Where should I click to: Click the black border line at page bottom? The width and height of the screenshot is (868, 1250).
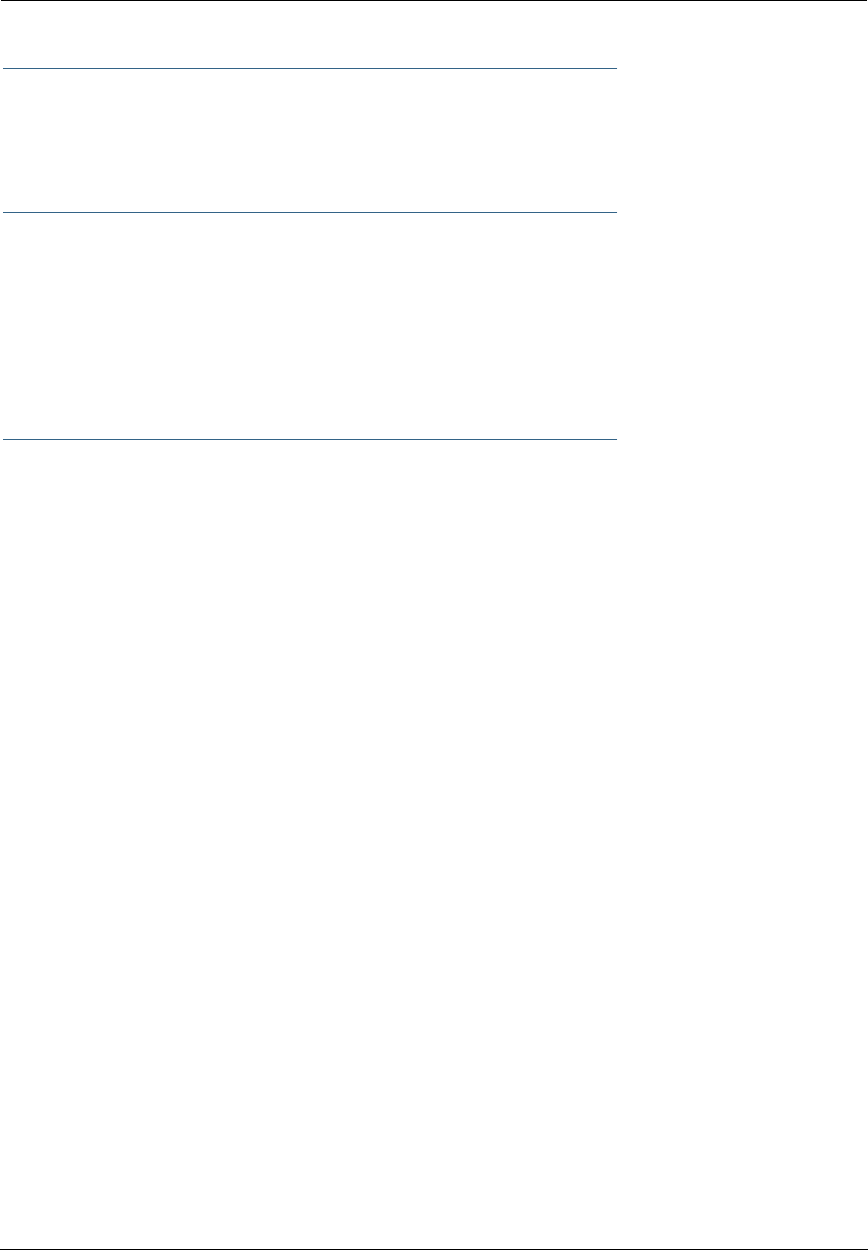pos(434,1248)
